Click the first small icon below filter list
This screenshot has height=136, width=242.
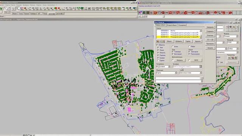(157, 41)
